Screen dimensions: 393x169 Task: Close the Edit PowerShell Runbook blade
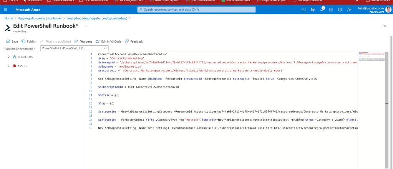tap(385, 26)
